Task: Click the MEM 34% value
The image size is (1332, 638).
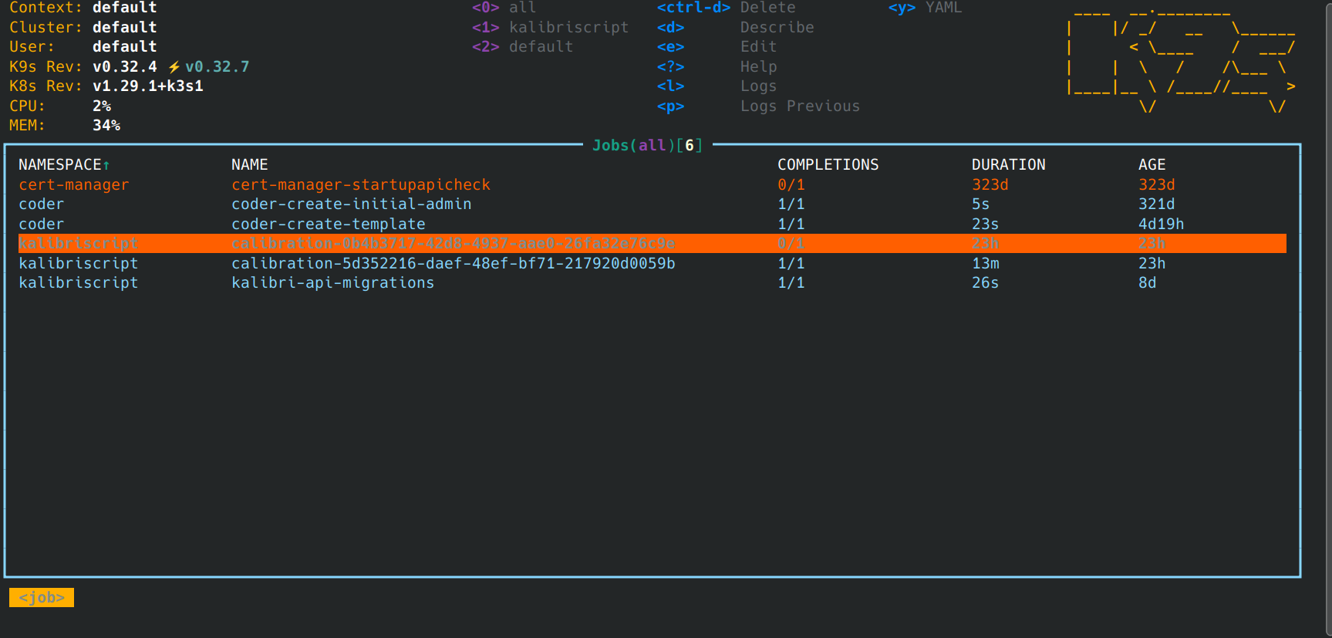Action: [x=106, y=126]
